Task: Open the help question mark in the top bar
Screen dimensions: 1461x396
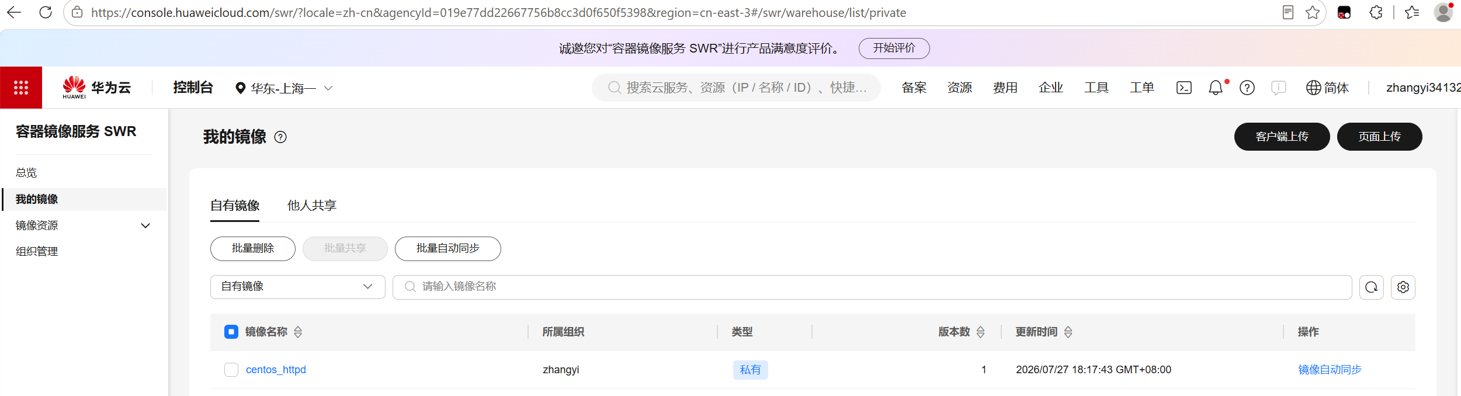Action: point(1247,88)
